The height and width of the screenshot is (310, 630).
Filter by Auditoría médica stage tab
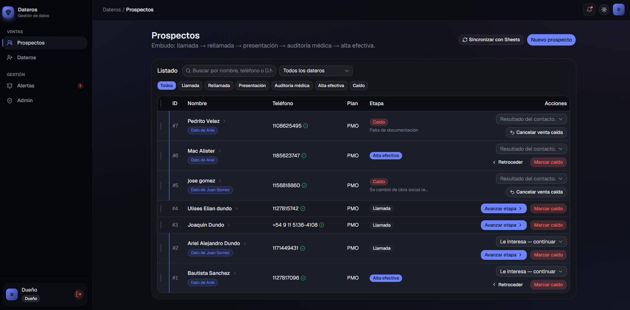tap(292, 86)
